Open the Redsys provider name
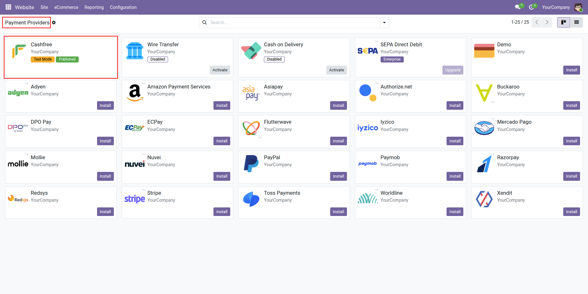Image resolution: width=588 pixels, height=294 pixels. tap(39, 193)
